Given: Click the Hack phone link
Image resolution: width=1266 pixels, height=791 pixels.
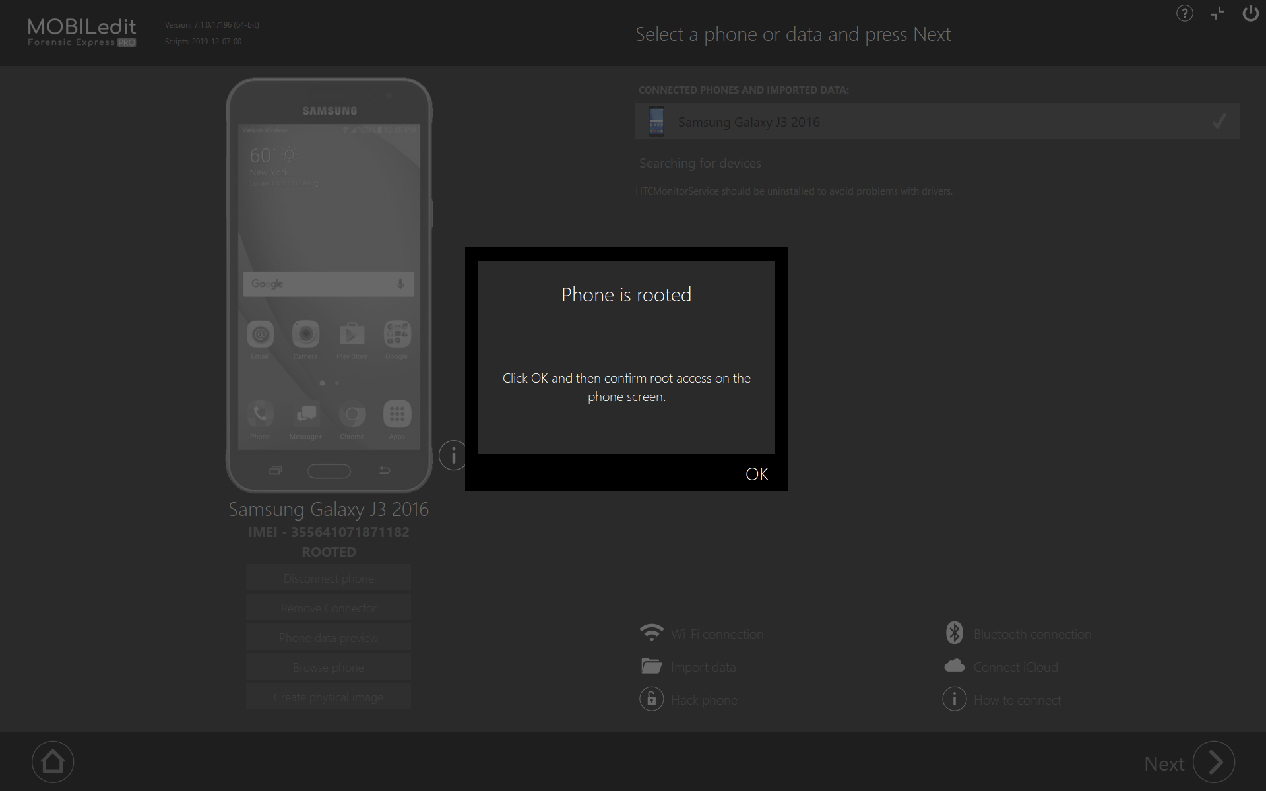Looking at the screenshot, I should 704,700.
